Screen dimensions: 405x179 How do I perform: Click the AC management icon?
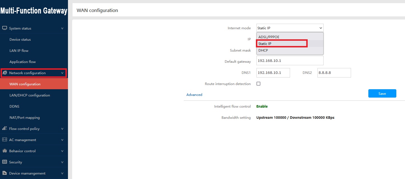(4, 140)
